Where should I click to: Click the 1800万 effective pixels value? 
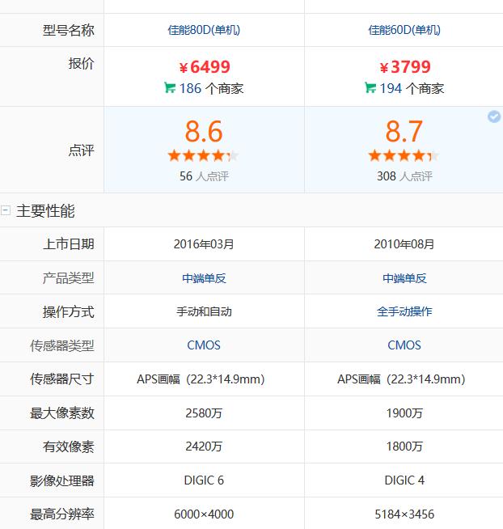(x=404, y=446)
